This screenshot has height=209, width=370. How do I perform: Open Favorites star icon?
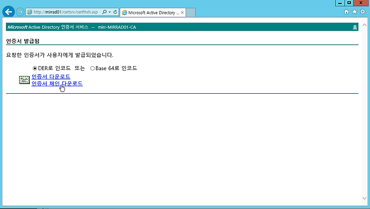pyautogui.click(x=355, y=12)
